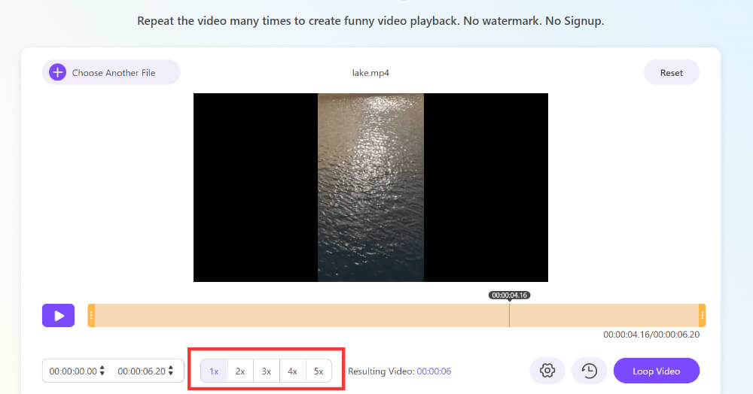Play the lake.mp4 video preview
Image resolution: width=753 pixels, height=394 pixels.
coord(58,316)
